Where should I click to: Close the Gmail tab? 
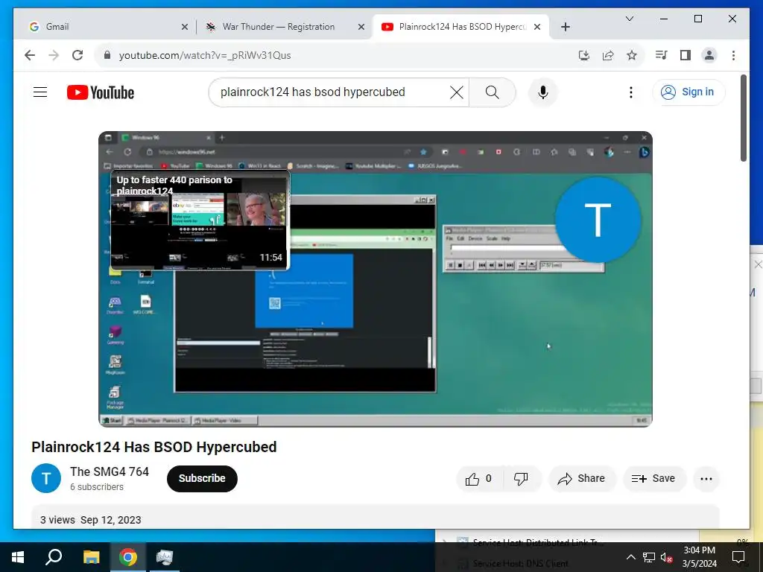point(185,28)
